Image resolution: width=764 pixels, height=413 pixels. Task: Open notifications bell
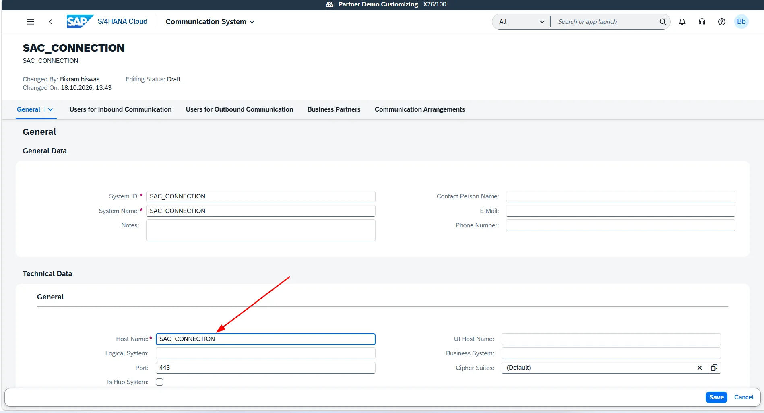682,22
